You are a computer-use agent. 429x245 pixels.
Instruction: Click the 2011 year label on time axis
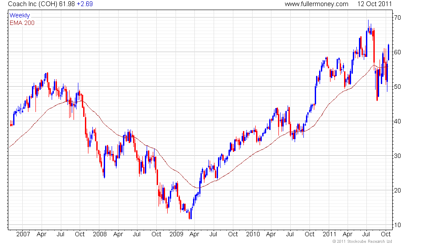329,234
